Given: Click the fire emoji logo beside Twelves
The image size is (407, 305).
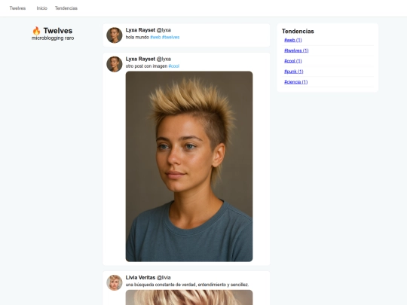Looking at the screenshot, I should click(36, 31).
